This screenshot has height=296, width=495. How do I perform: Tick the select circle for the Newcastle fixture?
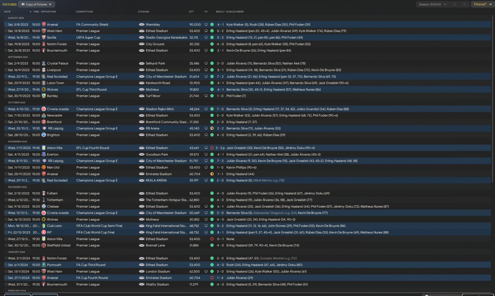pyautogui.click(x=6, y=115)
